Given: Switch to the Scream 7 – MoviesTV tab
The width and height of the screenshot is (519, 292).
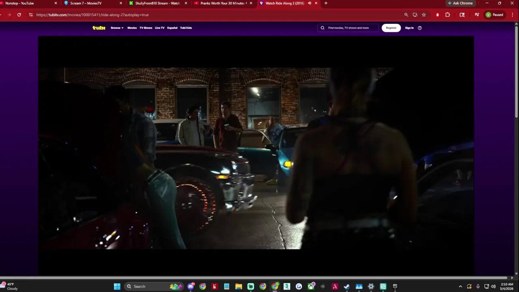Looking at the screenshot, I should pos(93,3).
